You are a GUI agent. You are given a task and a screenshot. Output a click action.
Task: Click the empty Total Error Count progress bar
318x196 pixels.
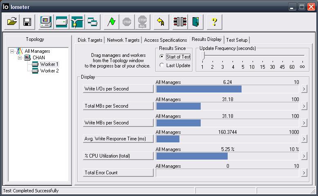(227, 173)
